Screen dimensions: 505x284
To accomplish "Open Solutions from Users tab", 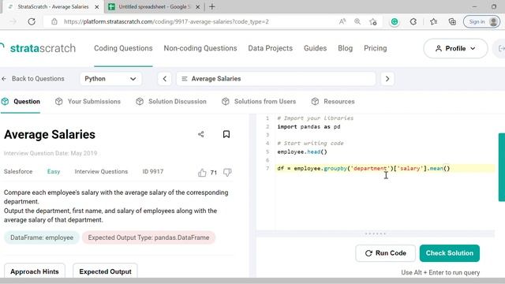I will pyautogui.click(x=259, y=102).
